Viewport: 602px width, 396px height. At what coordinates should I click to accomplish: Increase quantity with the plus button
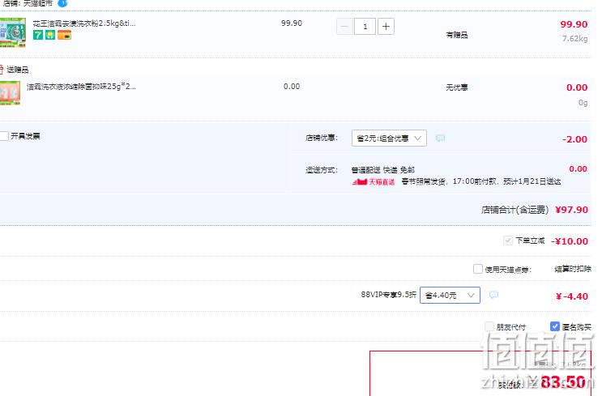coord(386,27)
